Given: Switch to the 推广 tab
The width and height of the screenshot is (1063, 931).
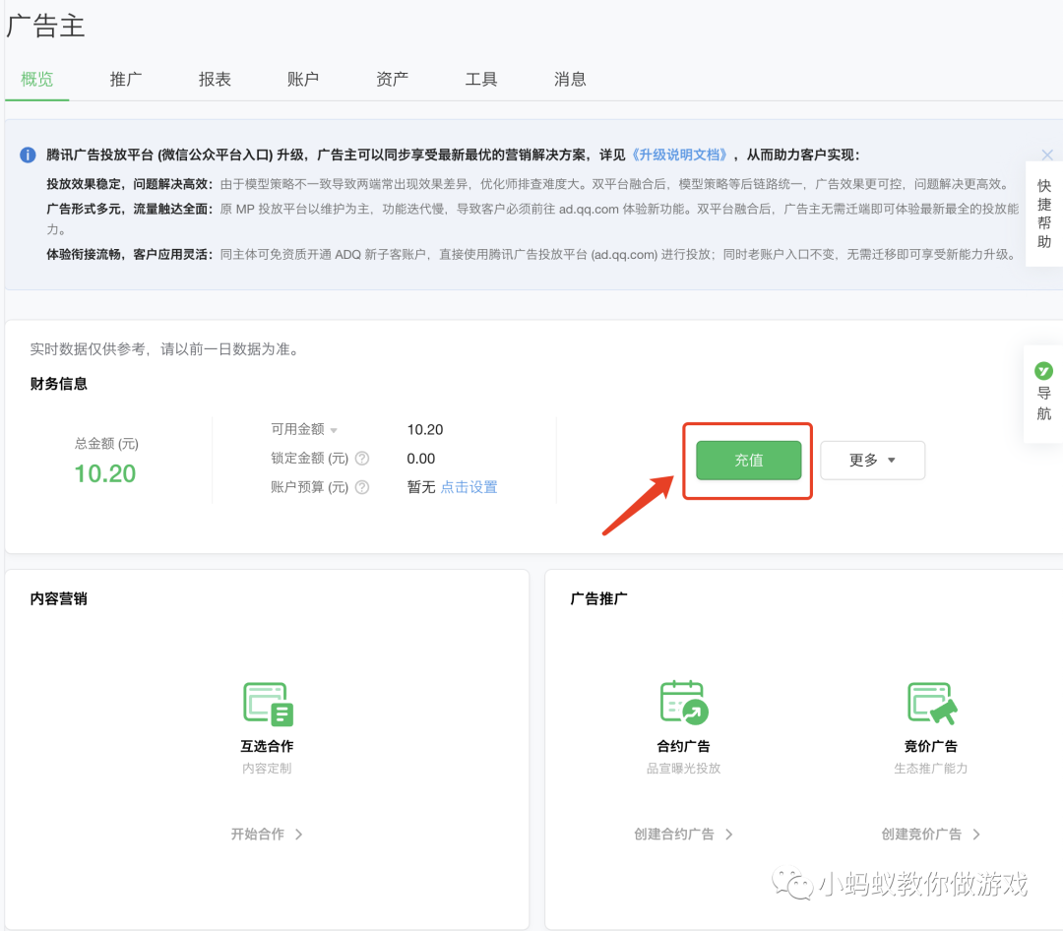Looking at the screenshot, I should [126, 80].
